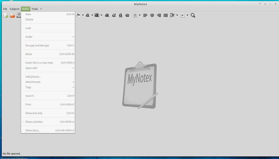Open the ? help menu
Screen dimensions: 279x159
coord(41,9)
